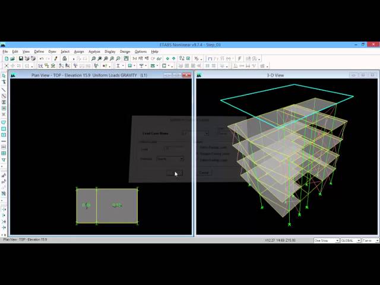This screenshot has width=380, height=285.
Task: Select the pointer tool in left toolbar
Action: pyautogui.click(x=4, y=75)
